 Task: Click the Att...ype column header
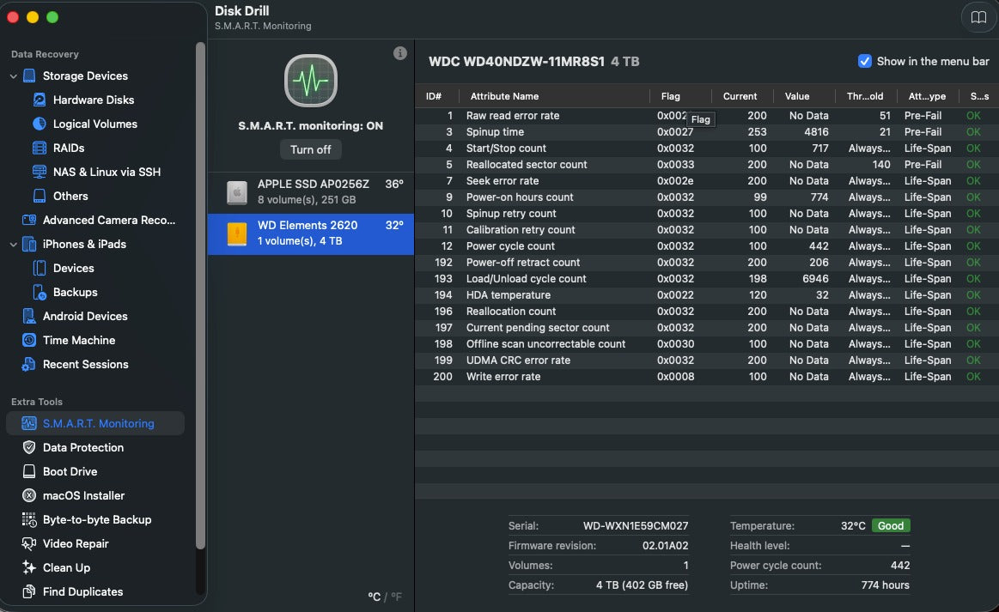[927, 96]
